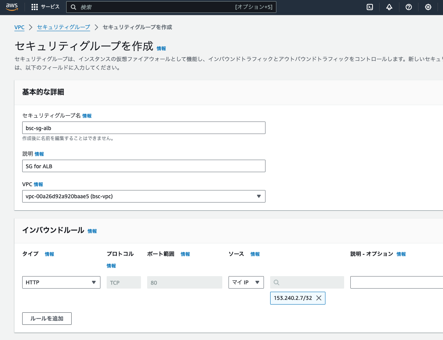Click the AWS logo to go home
443x340 pixels.
pyautogui.click(x=12, y=7)
